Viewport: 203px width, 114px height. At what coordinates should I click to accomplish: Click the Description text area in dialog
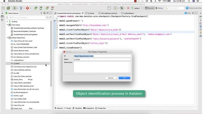102,67
